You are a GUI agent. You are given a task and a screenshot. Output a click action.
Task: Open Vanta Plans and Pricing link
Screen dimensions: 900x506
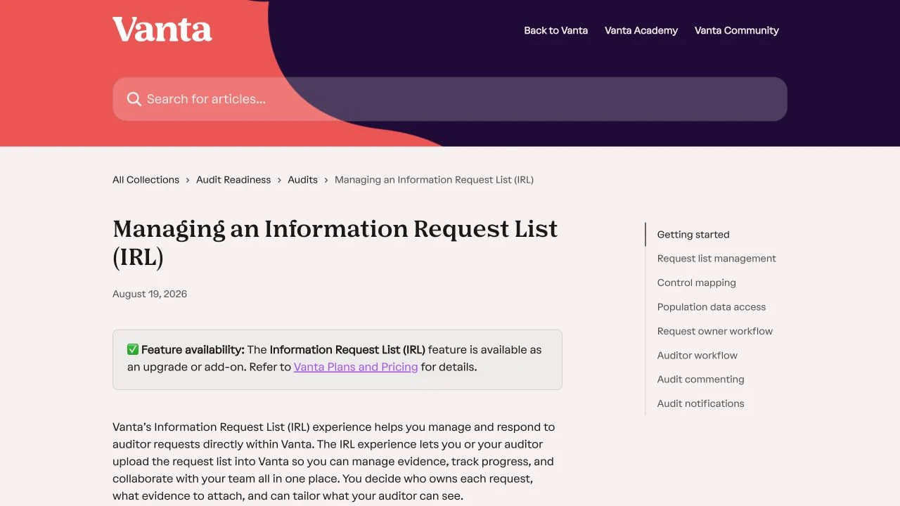click(x=356, y=367)
